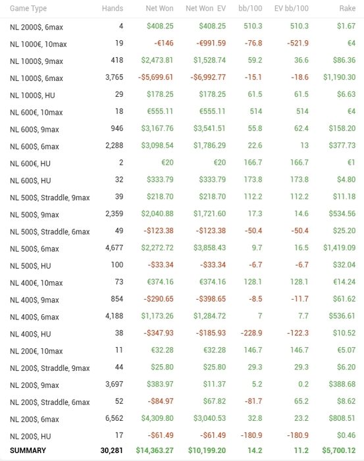This screenshot has height=461, width=364.
Task: Click the $14,363.27 summary net won
Action: click(155, 450)
